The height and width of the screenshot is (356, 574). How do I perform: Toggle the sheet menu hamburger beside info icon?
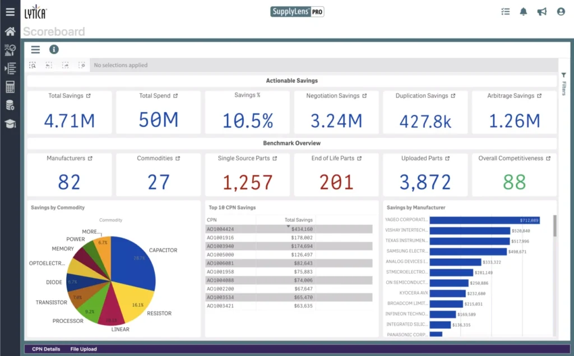click(x=35, y=49)
